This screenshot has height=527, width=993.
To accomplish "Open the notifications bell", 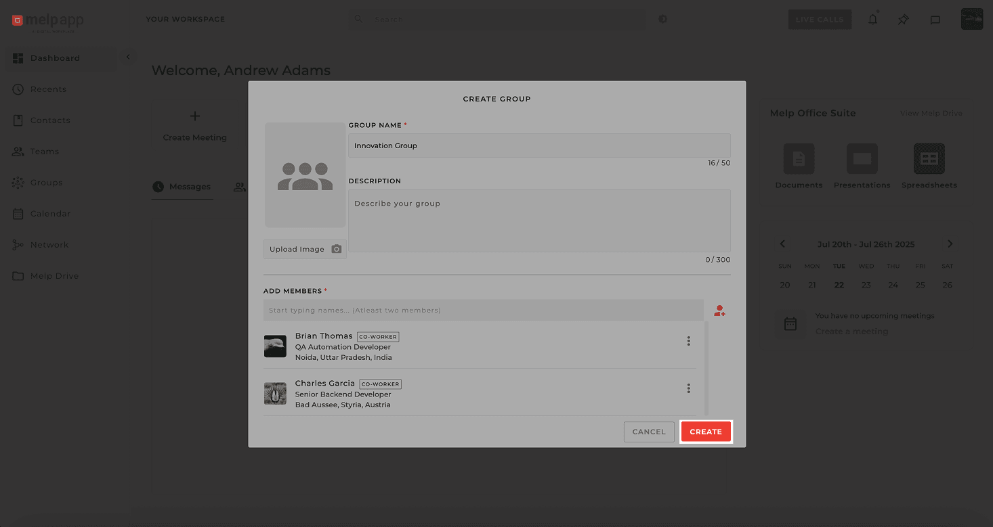I will click(872, 19).
